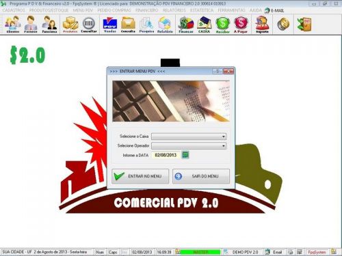Viewport: 342px width, 256px height.
Task: Click the printer icon in status bar
Action: (x=290, y=252)
